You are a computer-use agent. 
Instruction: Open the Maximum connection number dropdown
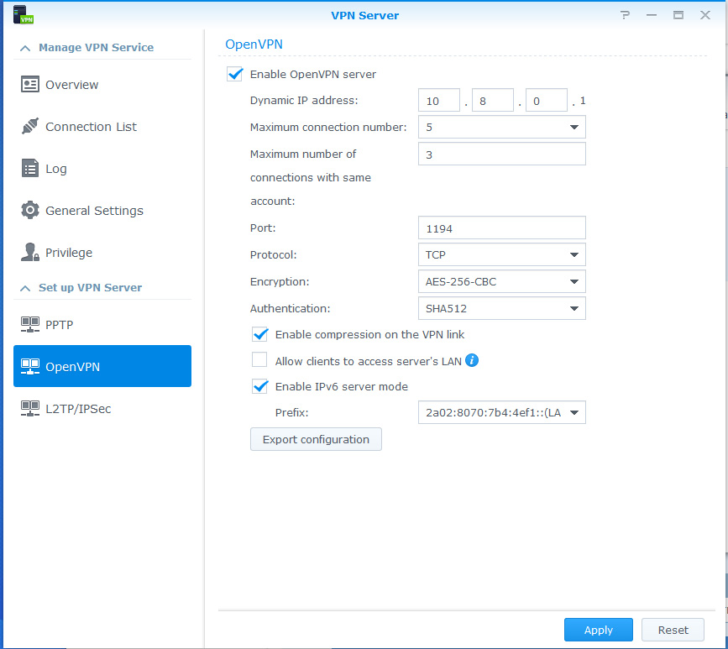pyautogui.click(x=501, y=127)
